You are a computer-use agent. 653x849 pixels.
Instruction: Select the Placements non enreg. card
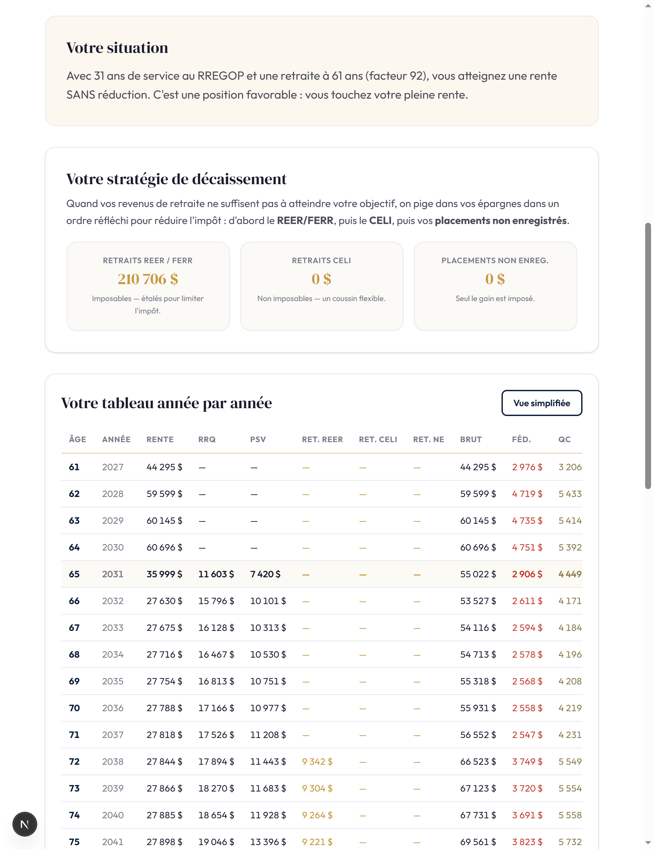495,286
